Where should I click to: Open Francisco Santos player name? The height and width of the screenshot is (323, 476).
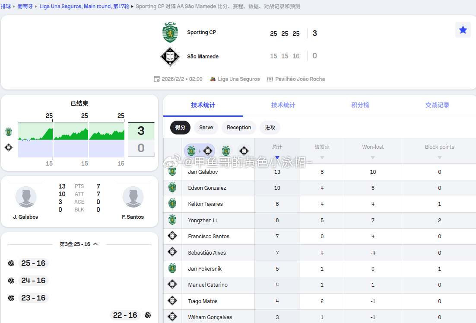click(209, 236)
